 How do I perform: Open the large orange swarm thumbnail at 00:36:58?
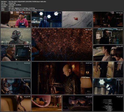pos(62,45)
